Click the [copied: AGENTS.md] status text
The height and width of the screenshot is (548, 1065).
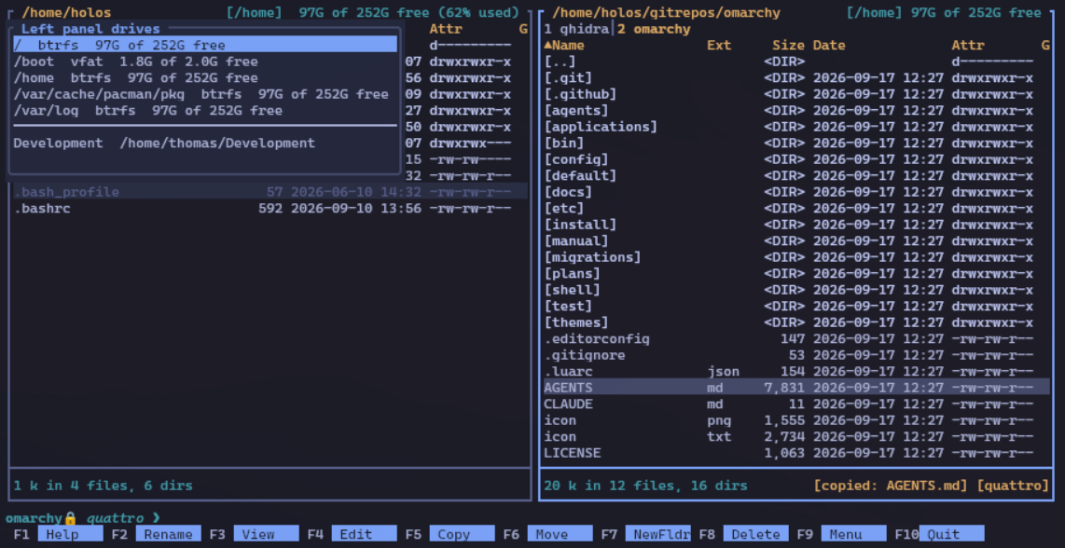click(892, 486)
